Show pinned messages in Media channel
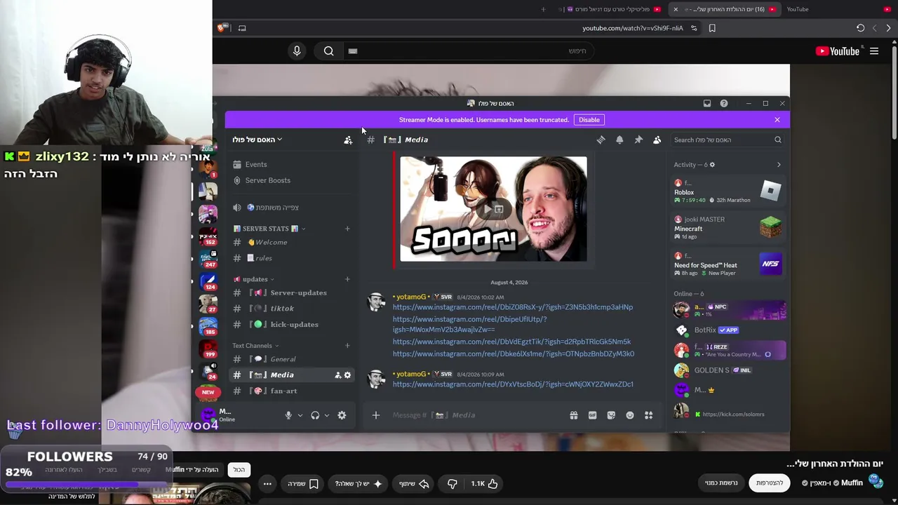This screenshot has width=898, height=505. [638, 140]
